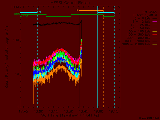Select the 100 - 300 keV legend label
Screen dimensions: 160x120
coord(139,34)
